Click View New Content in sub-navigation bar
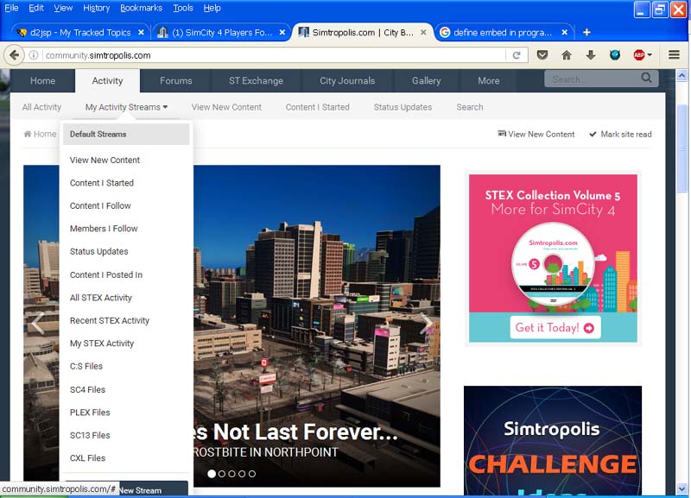The height and width of the screenshot is (498, 691). point(226,107)
